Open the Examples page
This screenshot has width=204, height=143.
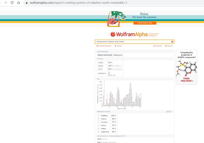point(158,46)
